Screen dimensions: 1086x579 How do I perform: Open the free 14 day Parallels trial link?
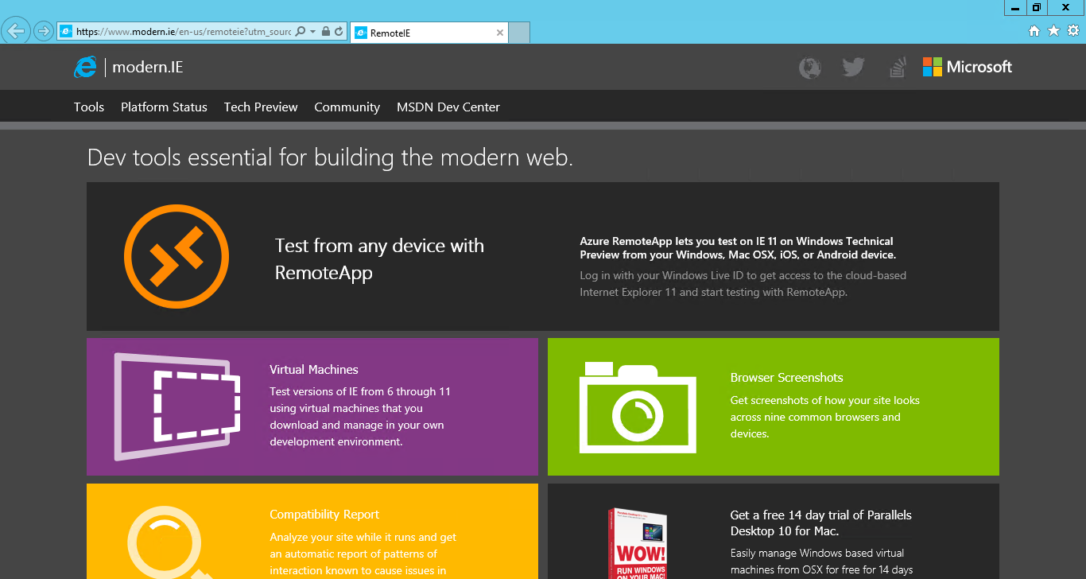(821, 523)
